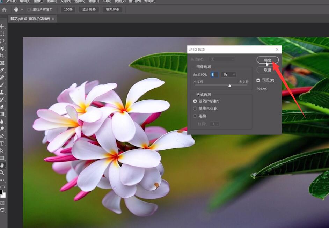Click the JPEG quality file-size slider handle

[230, 86]
